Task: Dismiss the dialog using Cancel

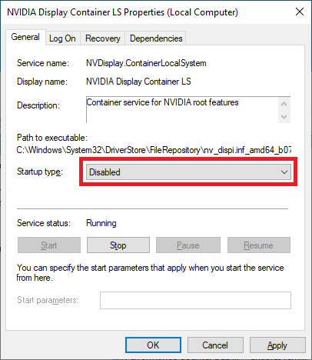Action: pos(215,345)
